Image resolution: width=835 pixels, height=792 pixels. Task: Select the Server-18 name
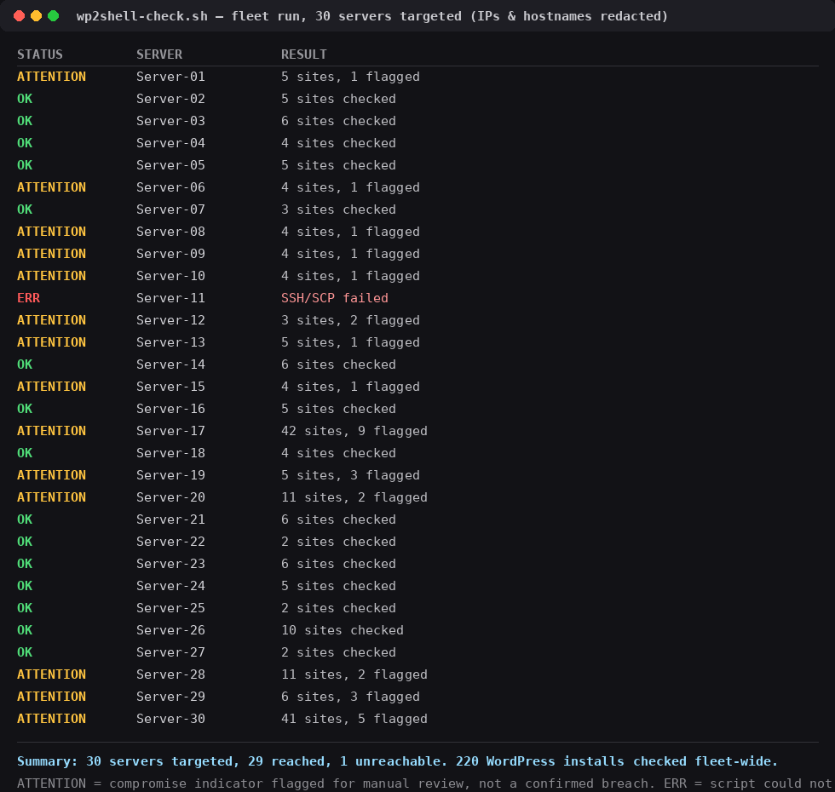tap(170, 453)
